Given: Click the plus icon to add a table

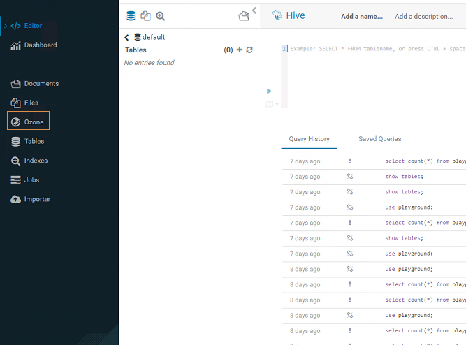Looking at the screenshot, I should [239, 50].
